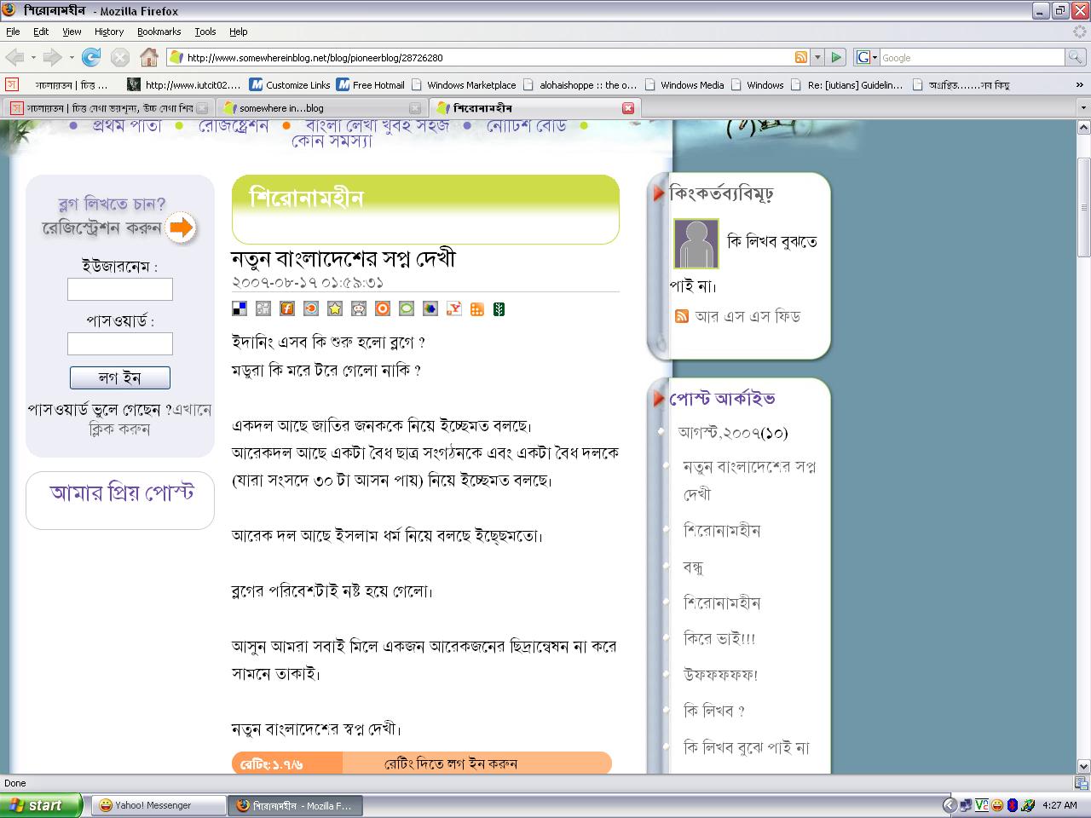Switch to Yahoo! Messenger taskbar item
1091x818 pixels.
pyautogui.click(x=158, y=804)
